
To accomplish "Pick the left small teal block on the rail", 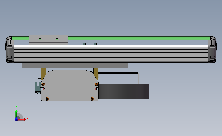I will 84,44.
